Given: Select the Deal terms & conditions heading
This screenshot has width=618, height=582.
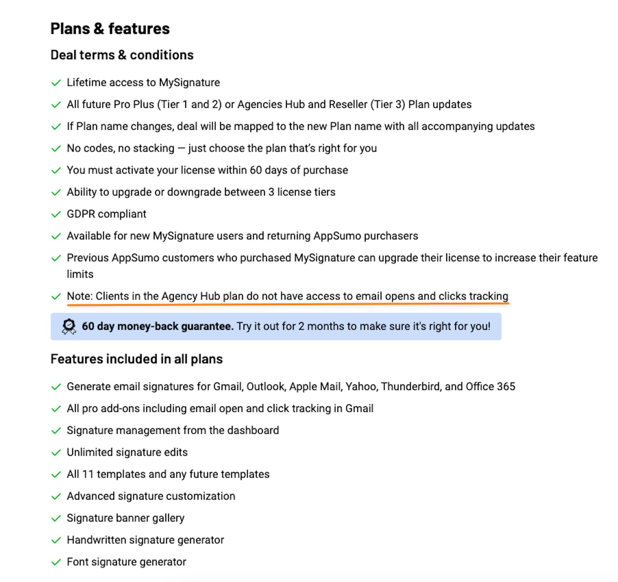Looking at the screenshot, I should 122,55.
